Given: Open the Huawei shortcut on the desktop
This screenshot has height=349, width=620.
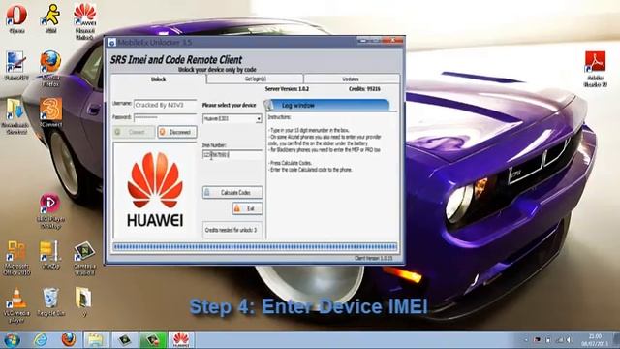Looking at the screenshot, I should click(84, 21).
